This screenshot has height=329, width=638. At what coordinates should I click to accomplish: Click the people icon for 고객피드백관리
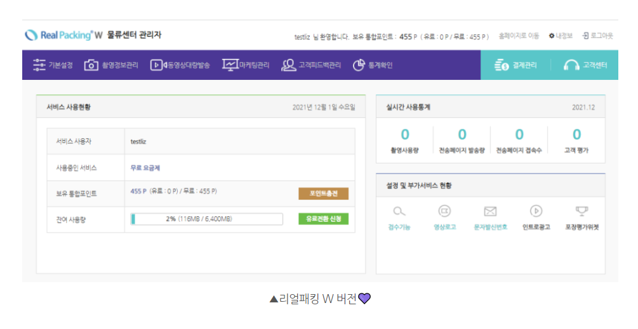click(288, 65)
